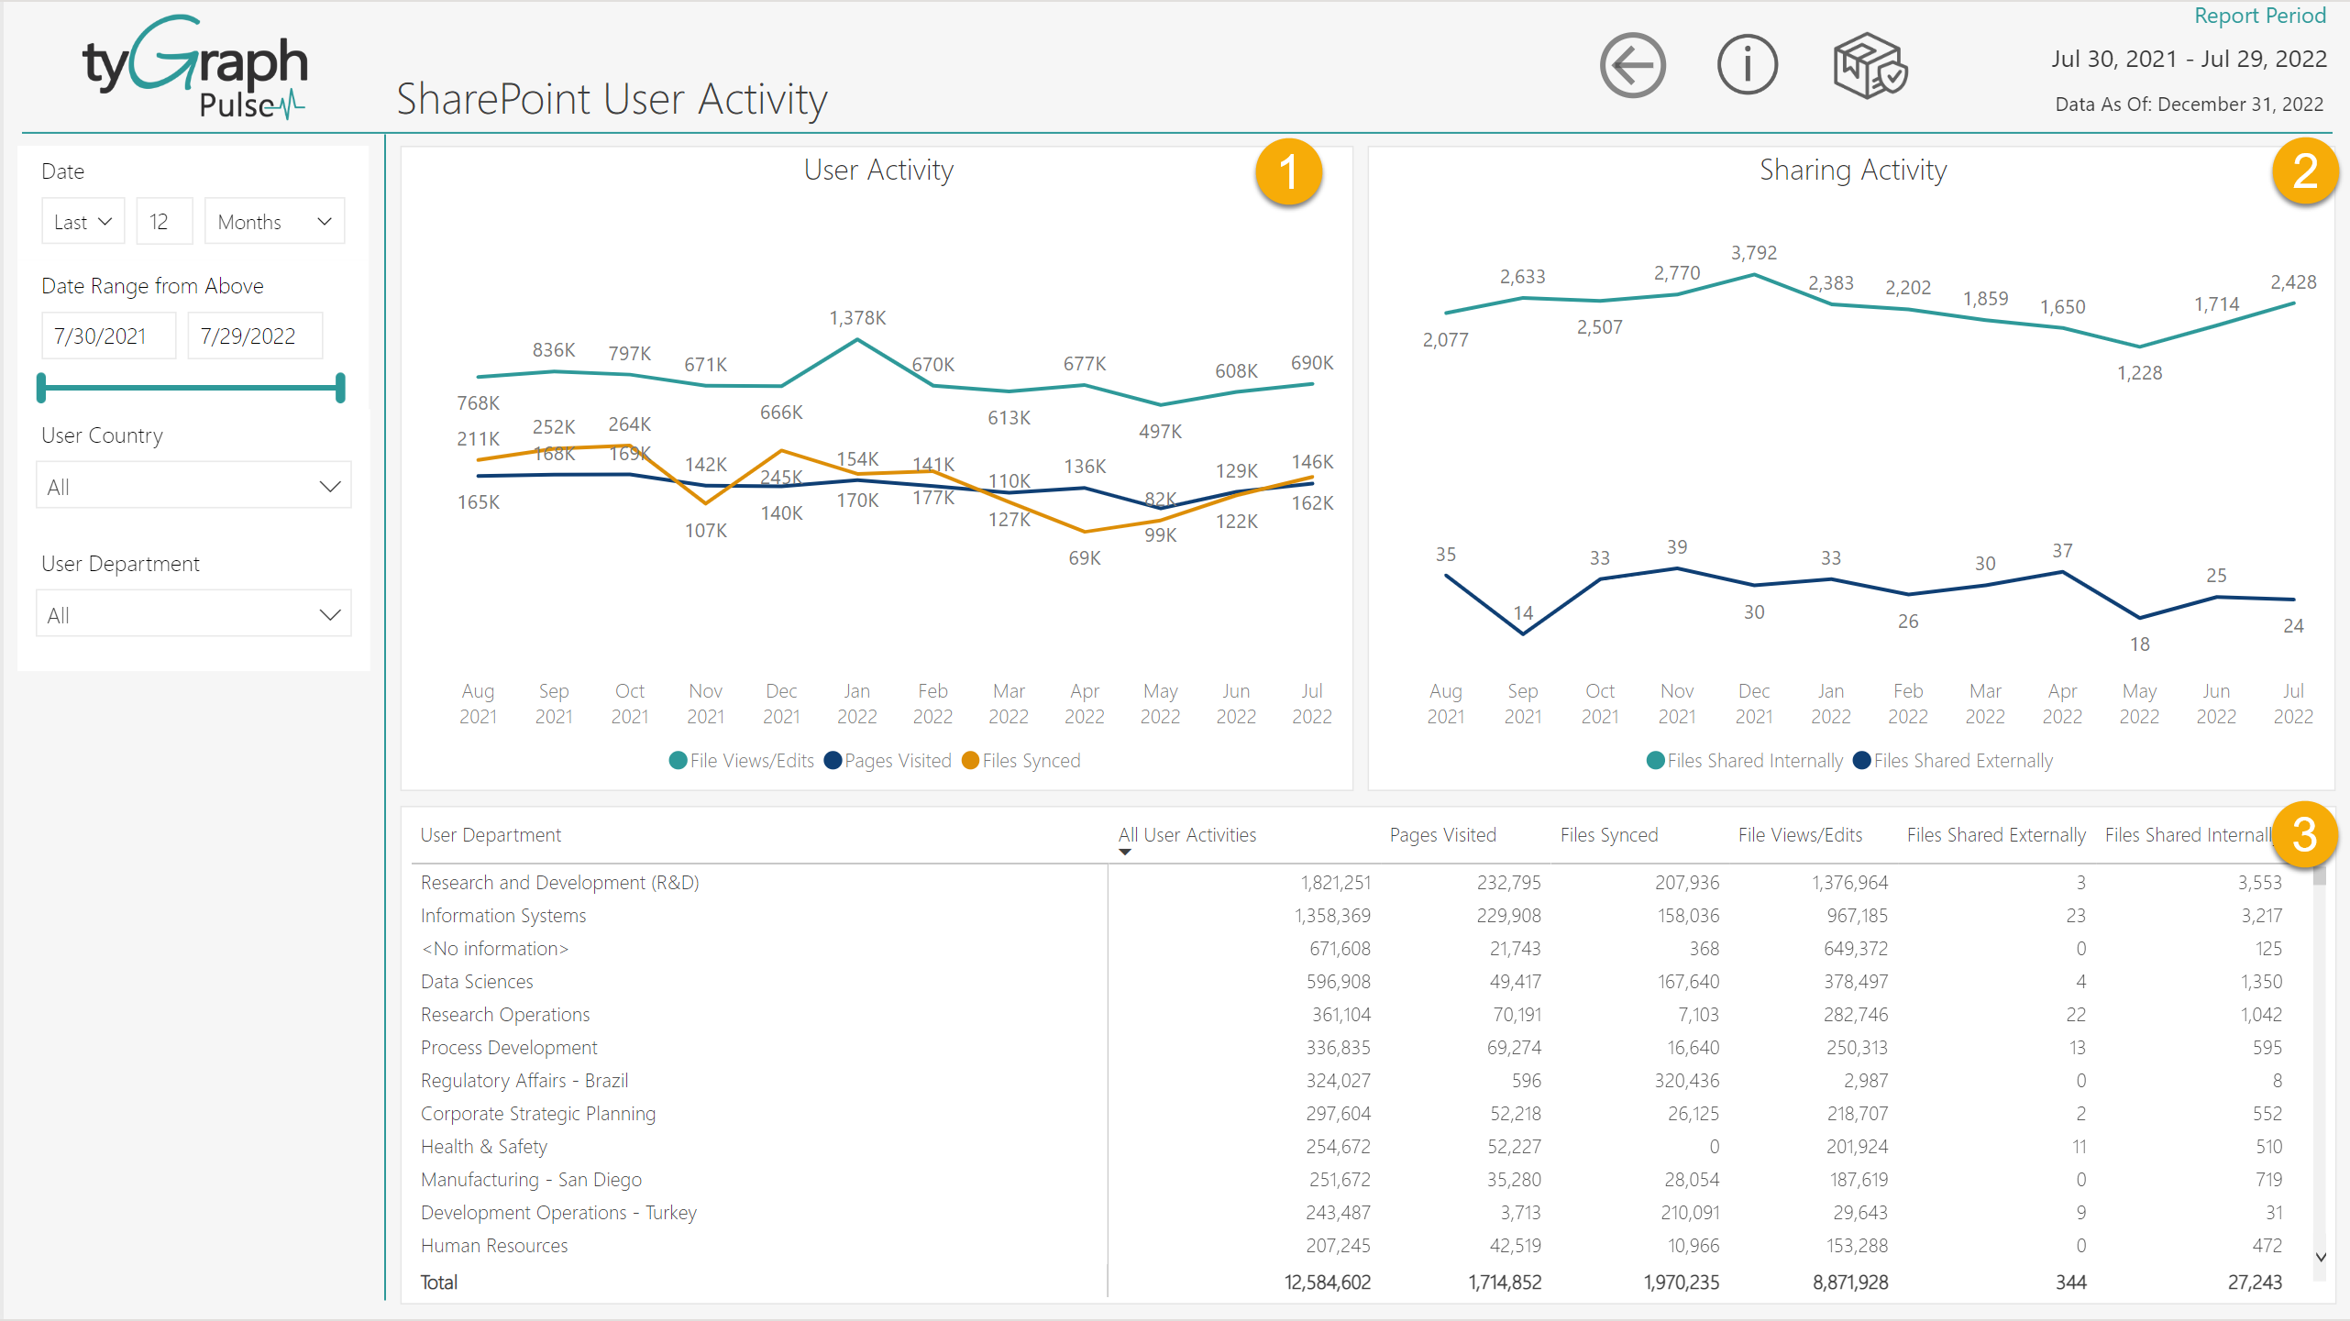Sort the table by Pages Visited column
The height and width of the screenshot is (1321, 2350).
coord(1442,834)
